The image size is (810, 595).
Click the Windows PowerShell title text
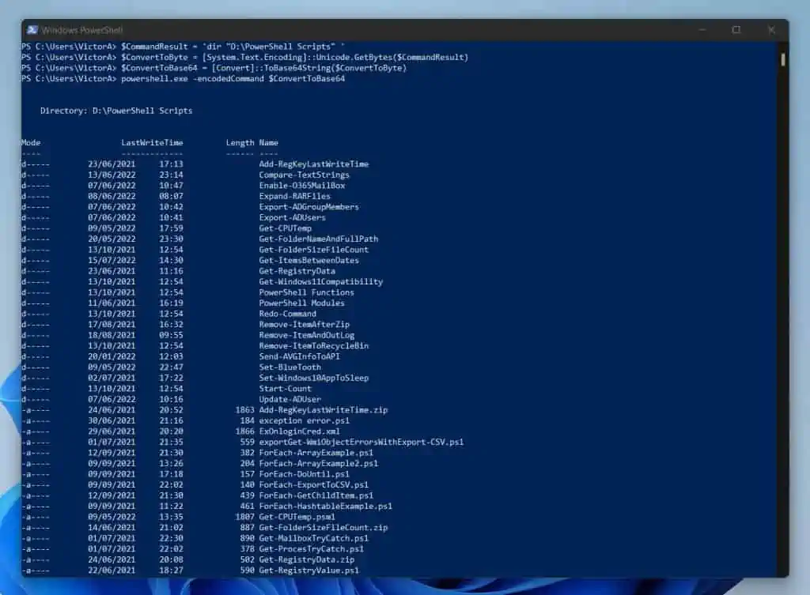pos(81,30)
